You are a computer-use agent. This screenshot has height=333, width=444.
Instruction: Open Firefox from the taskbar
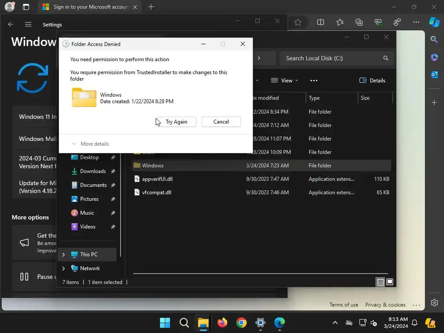tap(222, 323)
